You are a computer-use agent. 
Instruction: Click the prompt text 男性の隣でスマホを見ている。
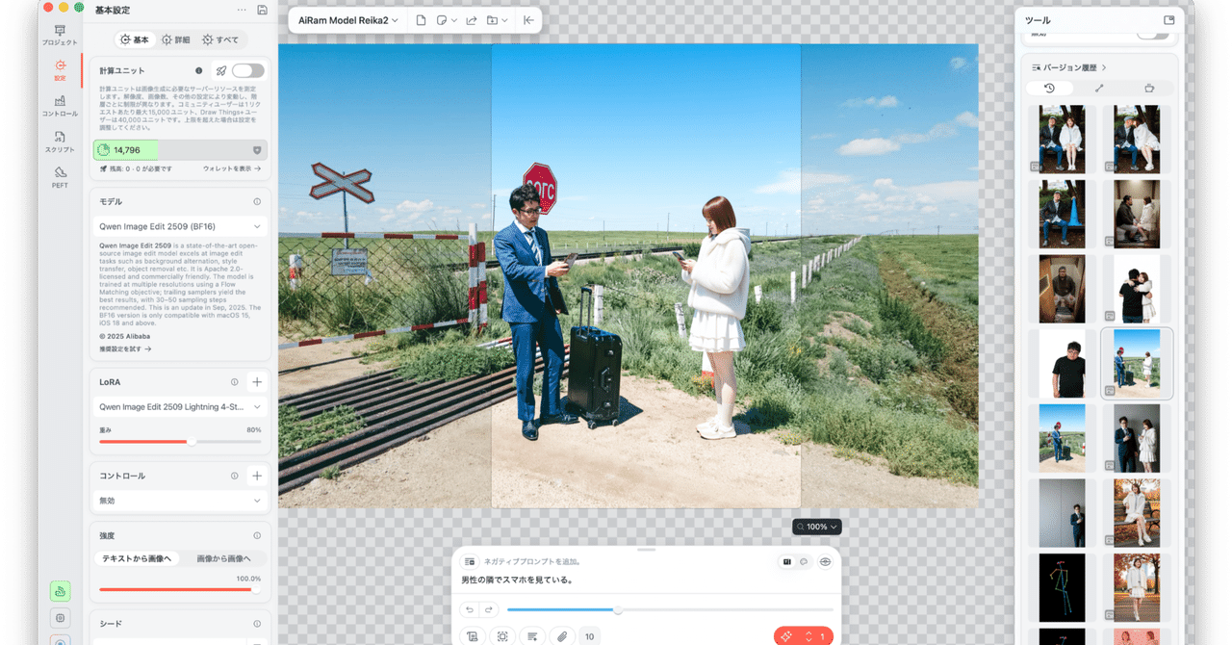coord(517,580)
